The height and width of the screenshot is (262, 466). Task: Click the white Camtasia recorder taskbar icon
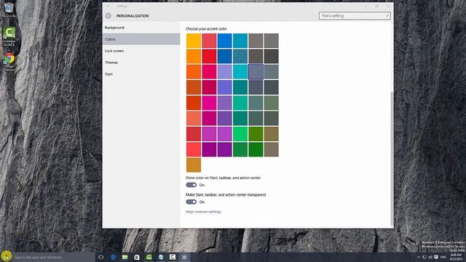tap(173, 257)
